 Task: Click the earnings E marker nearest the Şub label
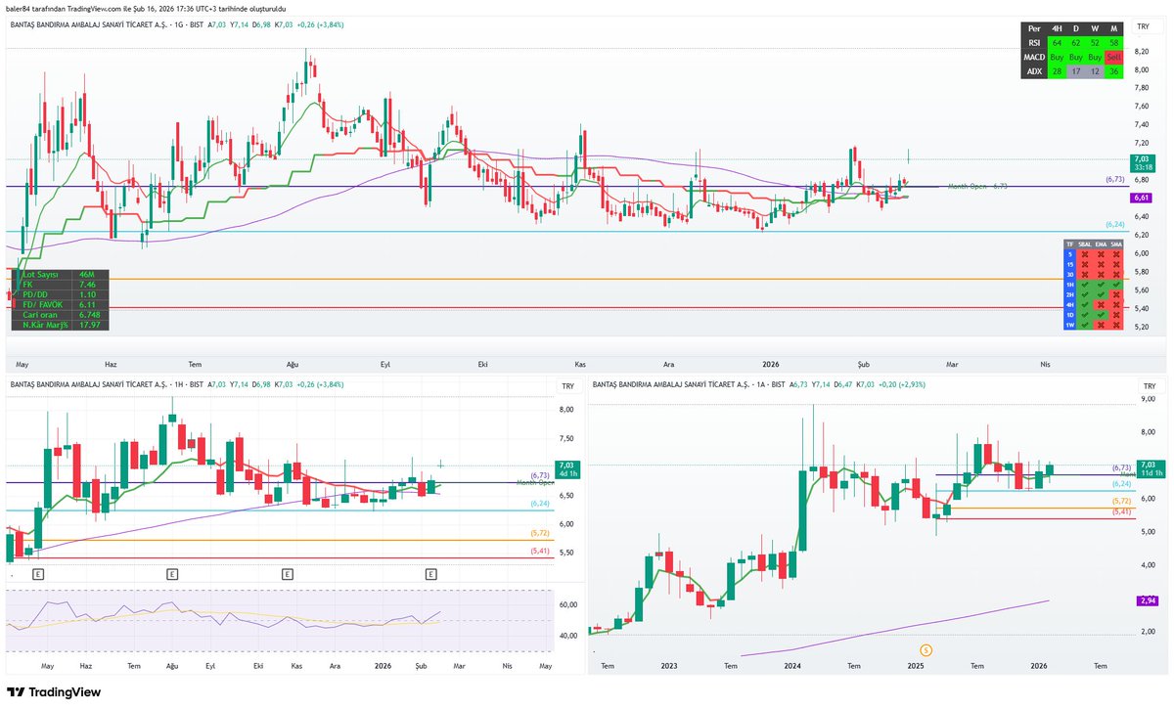(430, 575)
